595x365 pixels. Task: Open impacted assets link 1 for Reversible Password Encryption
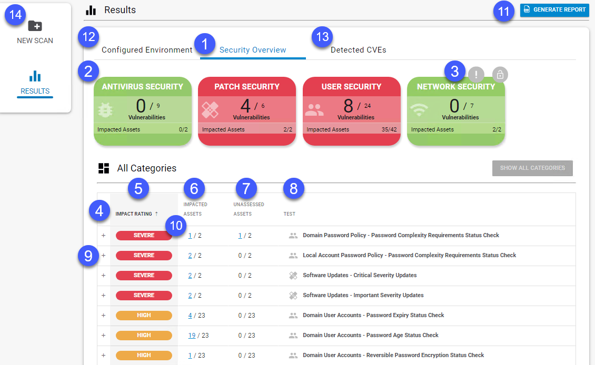(x=190, y=356)
